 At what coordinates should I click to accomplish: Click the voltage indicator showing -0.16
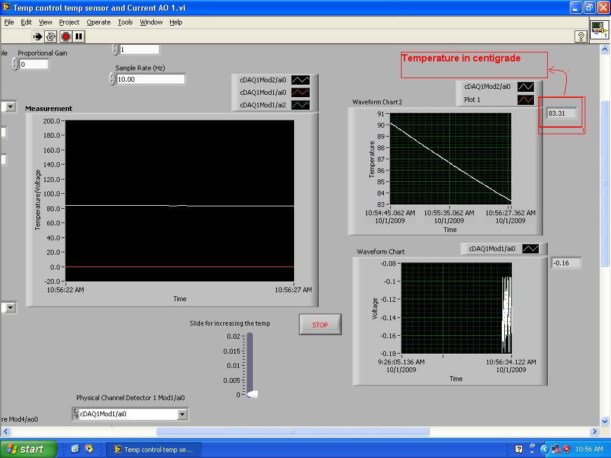click(566, 263)
